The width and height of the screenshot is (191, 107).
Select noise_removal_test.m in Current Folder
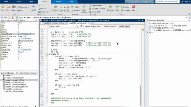pyautogui.click(x=15, y=78)
